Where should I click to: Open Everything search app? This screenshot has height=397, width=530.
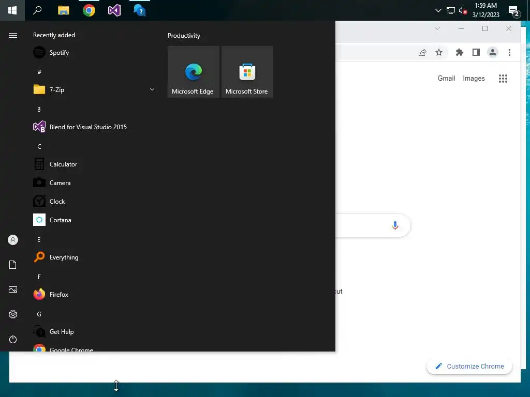tap(94, 257)
